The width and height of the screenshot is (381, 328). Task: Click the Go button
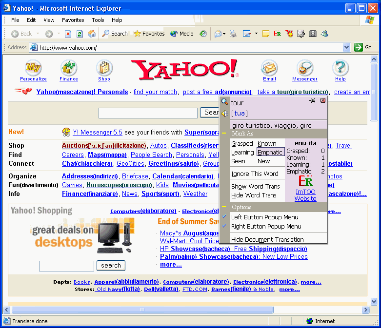(x=363, y=47)
